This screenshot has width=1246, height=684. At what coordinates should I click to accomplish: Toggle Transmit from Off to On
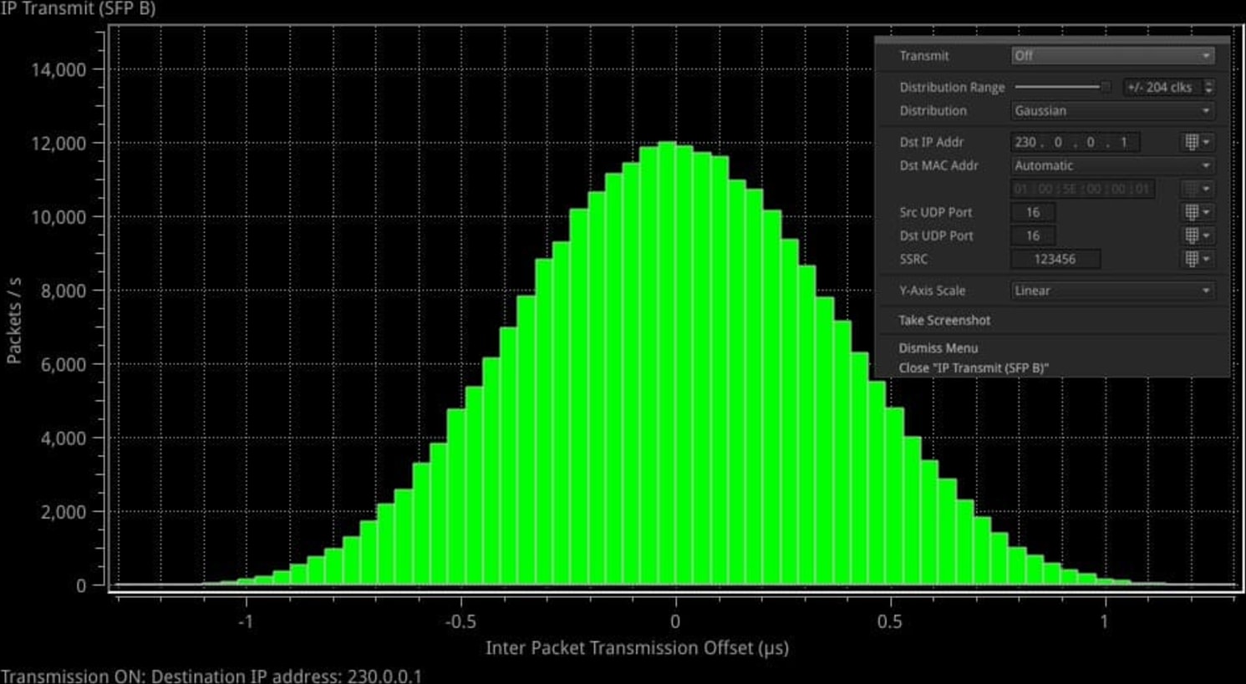coord(1111,55)
